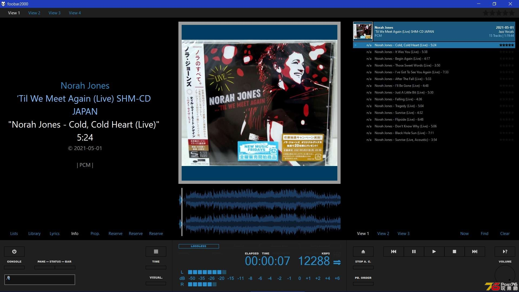Click the search input field
Viewport: 519px width, 292px height.
tap(40, 280)
